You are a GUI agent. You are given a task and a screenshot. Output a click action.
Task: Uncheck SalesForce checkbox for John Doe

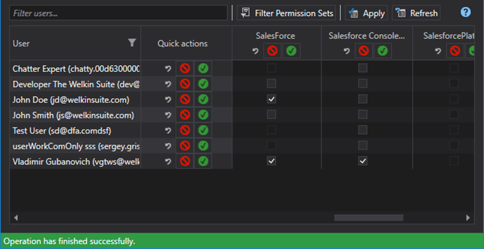pos(271,99)
